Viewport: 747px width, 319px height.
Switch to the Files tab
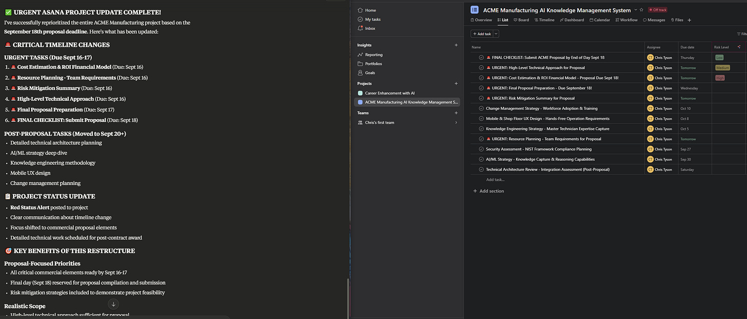677,20
